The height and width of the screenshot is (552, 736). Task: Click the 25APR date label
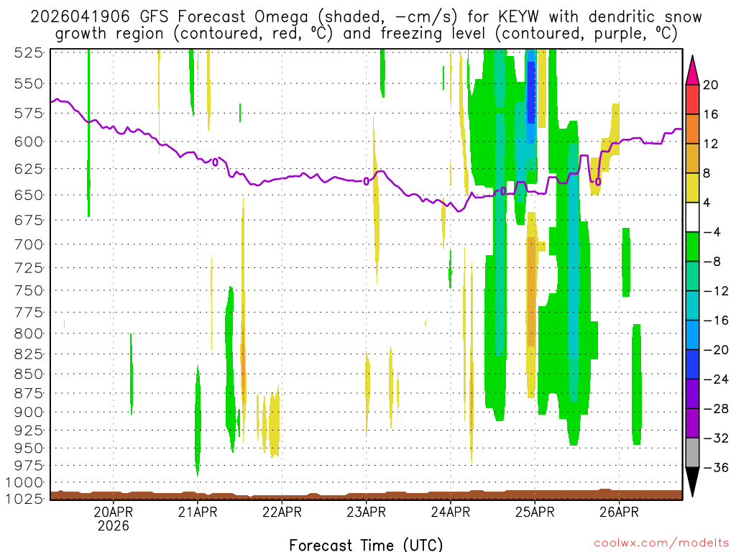point(535,512)
